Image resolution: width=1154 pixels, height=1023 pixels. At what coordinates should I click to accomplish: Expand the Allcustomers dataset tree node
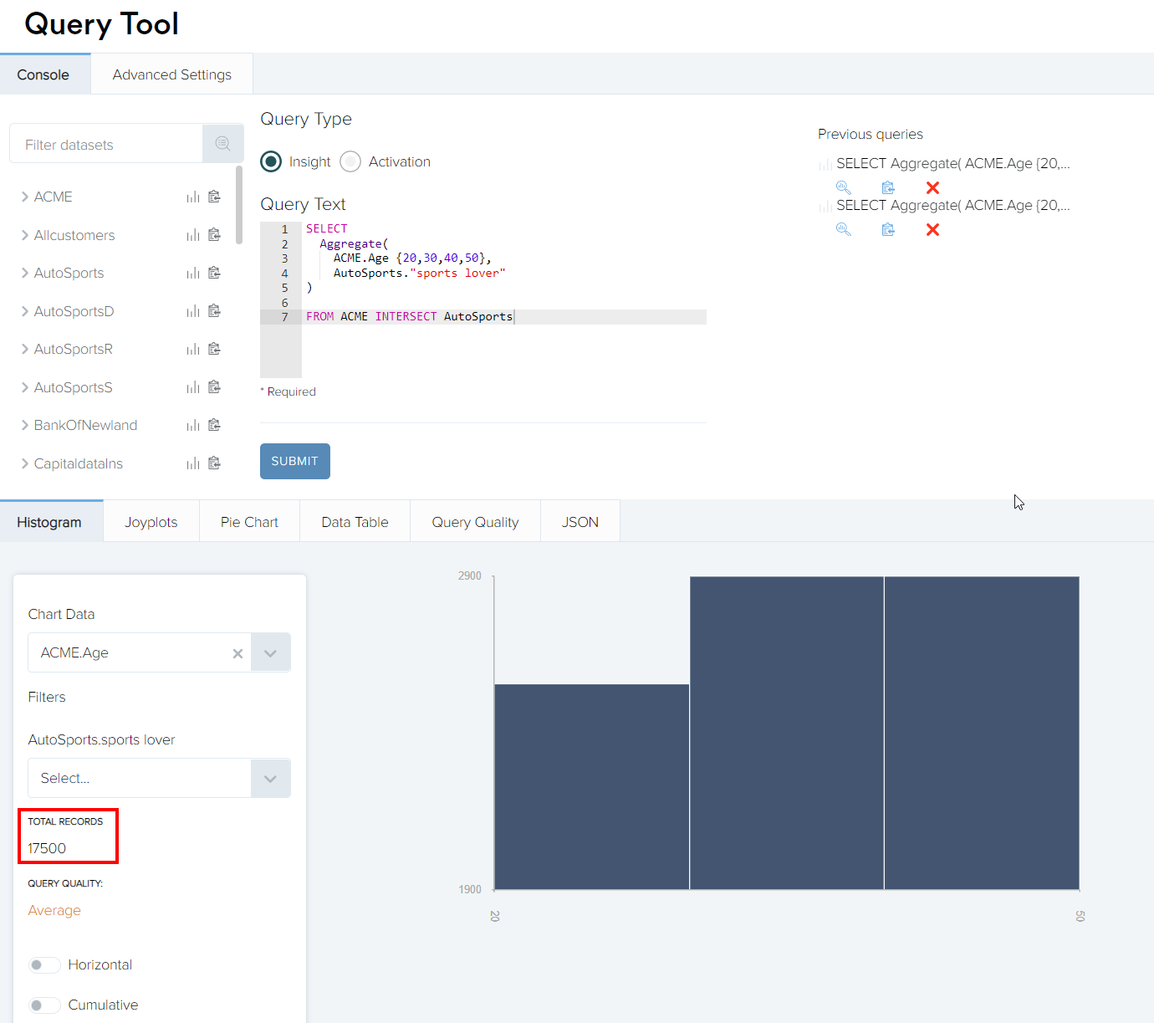(25, 235)
